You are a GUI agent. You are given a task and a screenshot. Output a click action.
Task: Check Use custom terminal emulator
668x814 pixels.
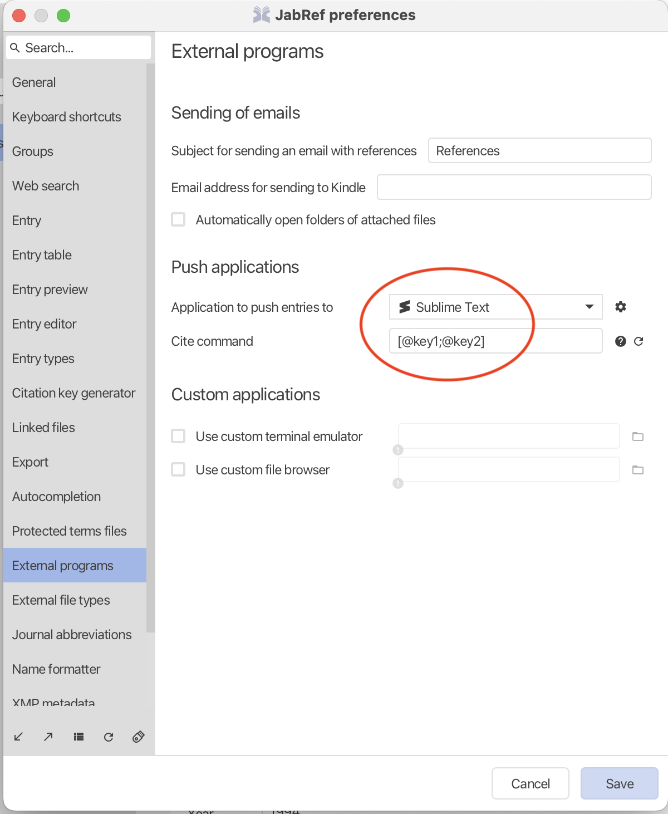[x=178, y=436]
